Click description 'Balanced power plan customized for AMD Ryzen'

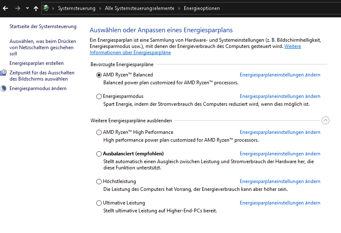(171, 83)
